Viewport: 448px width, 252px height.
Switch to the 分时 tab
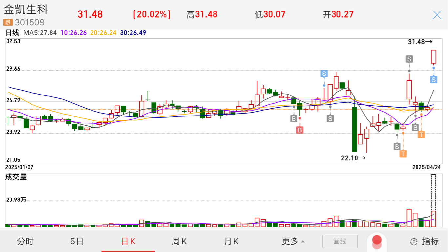26,241
